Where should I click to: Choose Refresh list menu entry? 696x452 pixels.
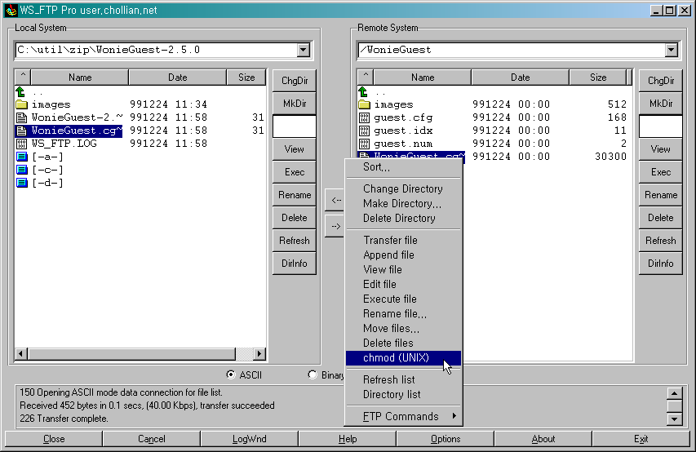tap(404, 379)
